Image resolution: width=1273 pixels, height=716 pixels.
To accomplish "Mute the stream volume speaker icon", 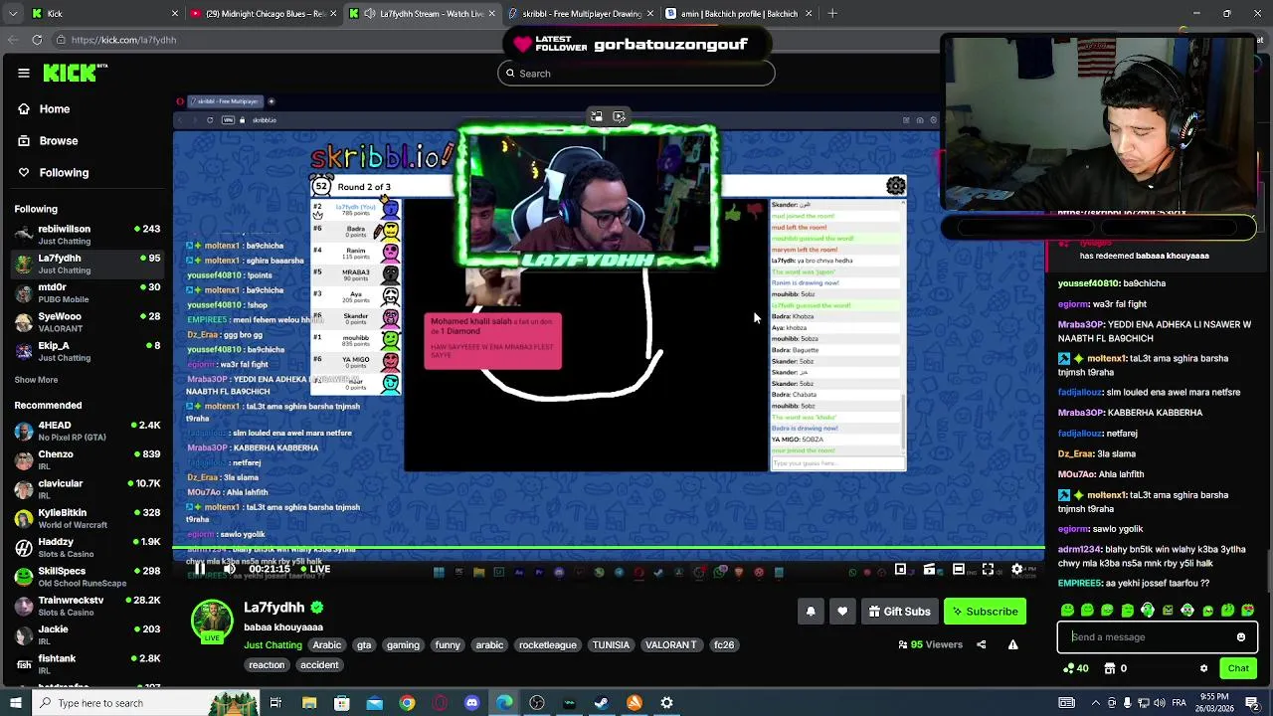I will (230, 570).
